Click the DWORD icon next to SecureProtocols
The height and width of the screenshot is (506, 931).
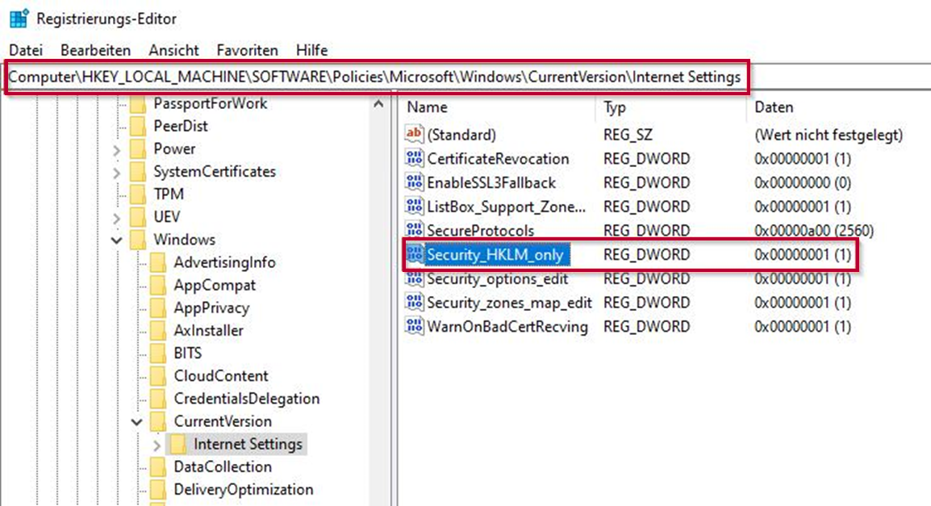click(414, 231)
